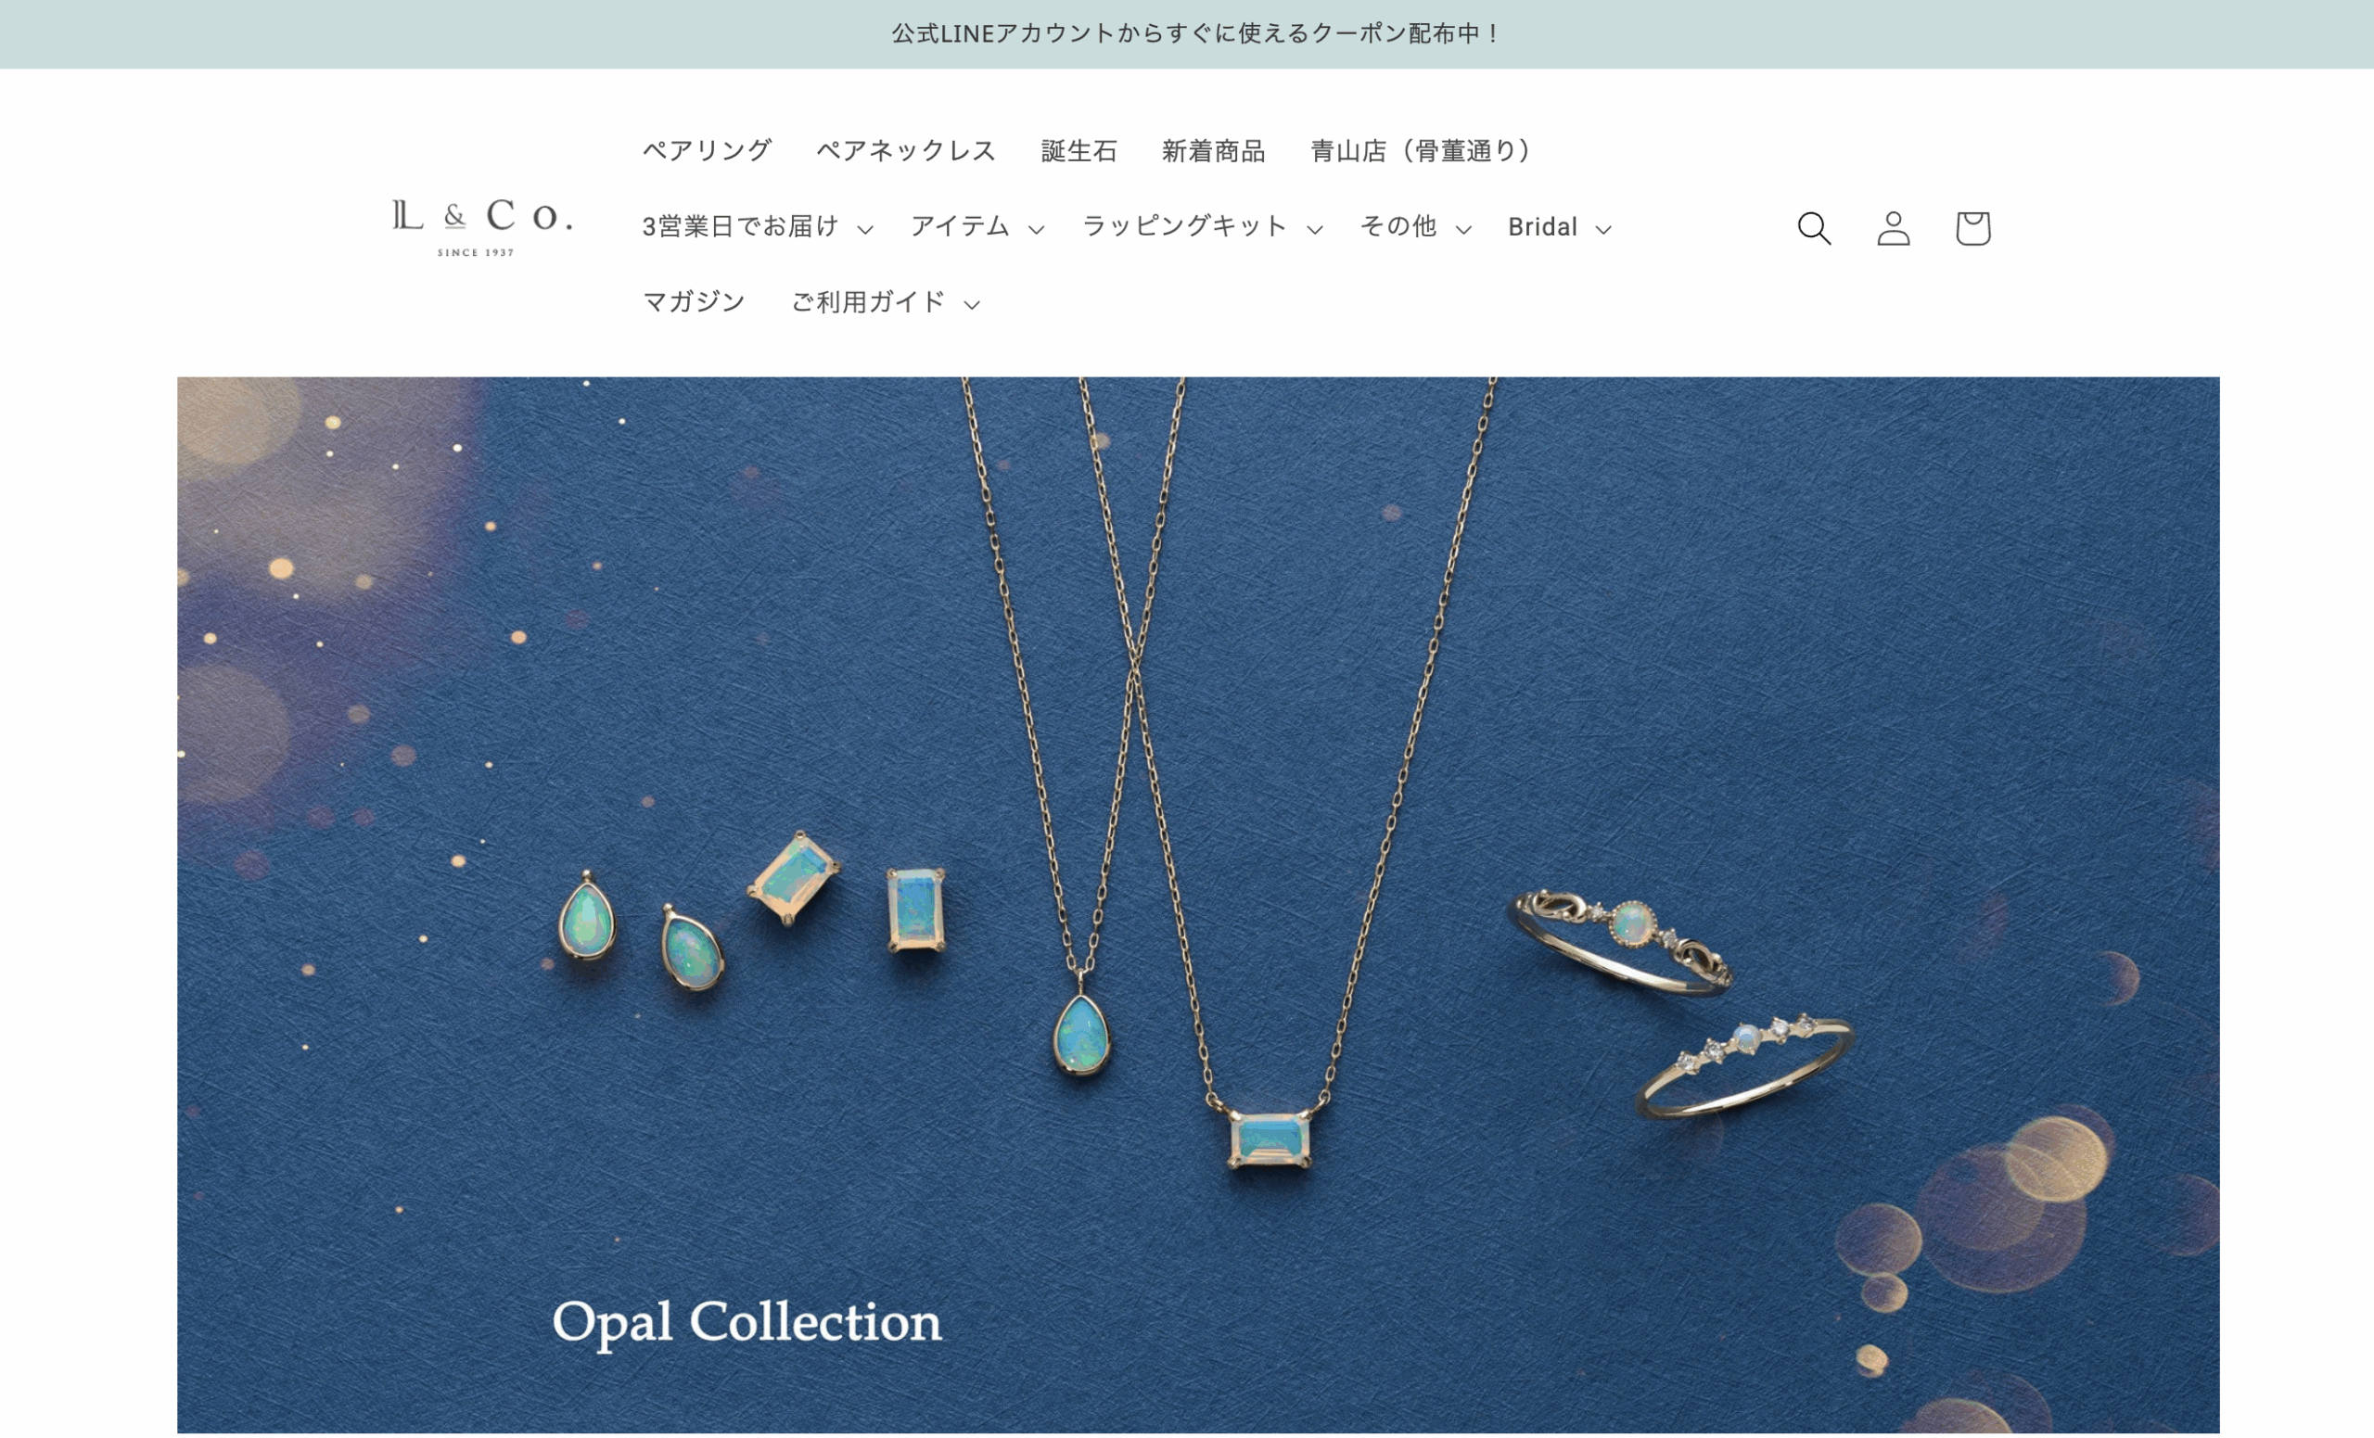Expand the その他 menu
Screen dimensions: 2374x1438
[x=1415, y=227]
